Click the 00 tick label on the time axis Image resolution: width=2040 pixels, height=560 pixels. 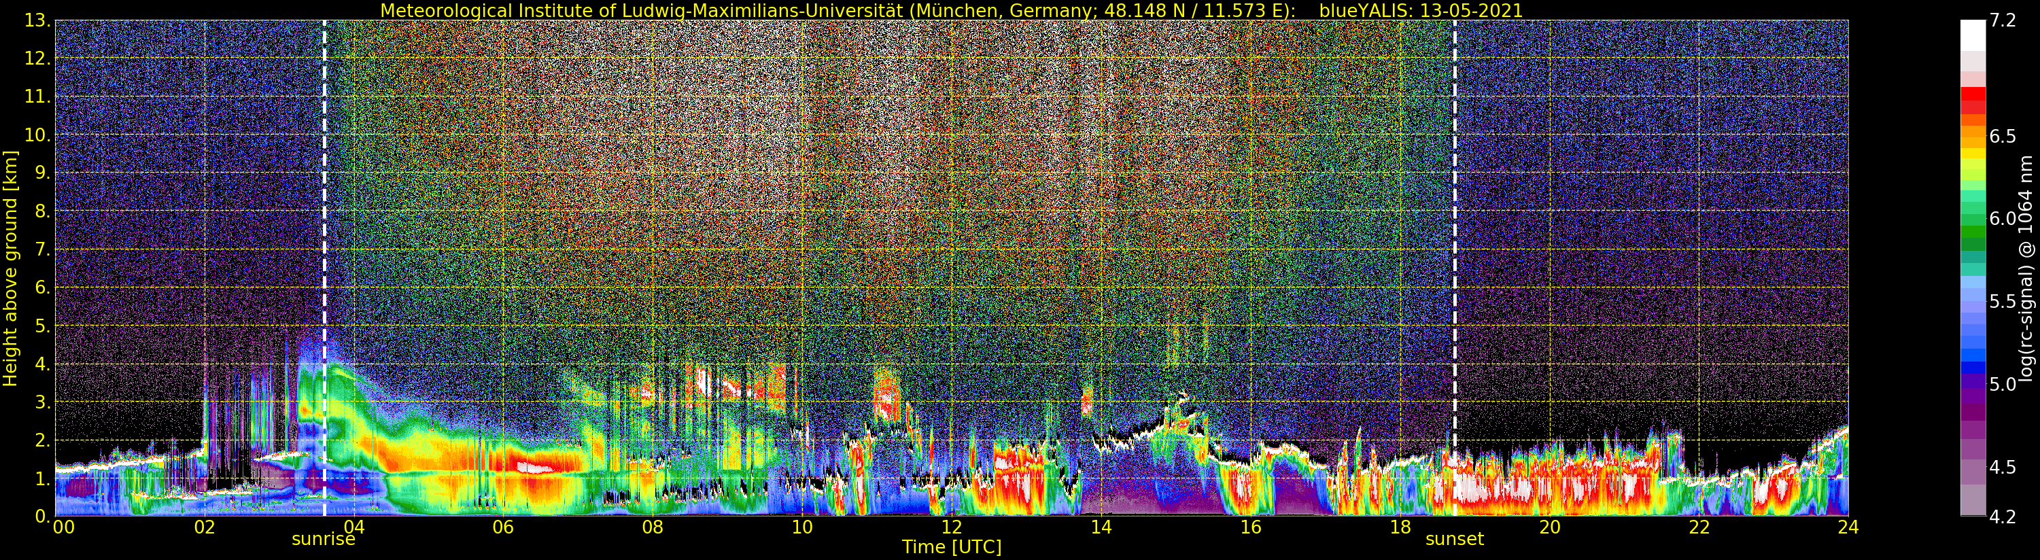(63, 527)
